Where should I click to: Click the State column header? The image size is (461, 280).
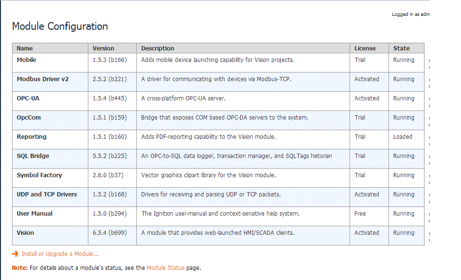click(401, 48)
